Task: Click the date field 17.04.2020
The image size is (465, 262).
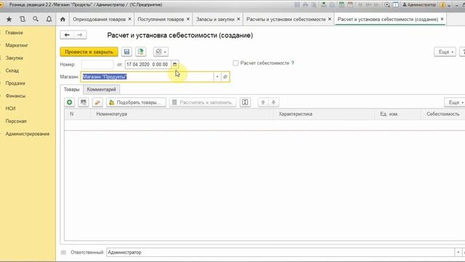Action: click(x=148, y=65)
